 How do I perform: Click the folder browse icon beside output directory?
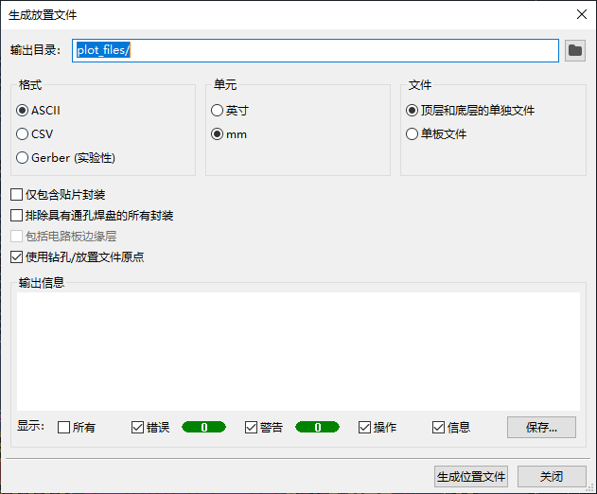[574, 50]
